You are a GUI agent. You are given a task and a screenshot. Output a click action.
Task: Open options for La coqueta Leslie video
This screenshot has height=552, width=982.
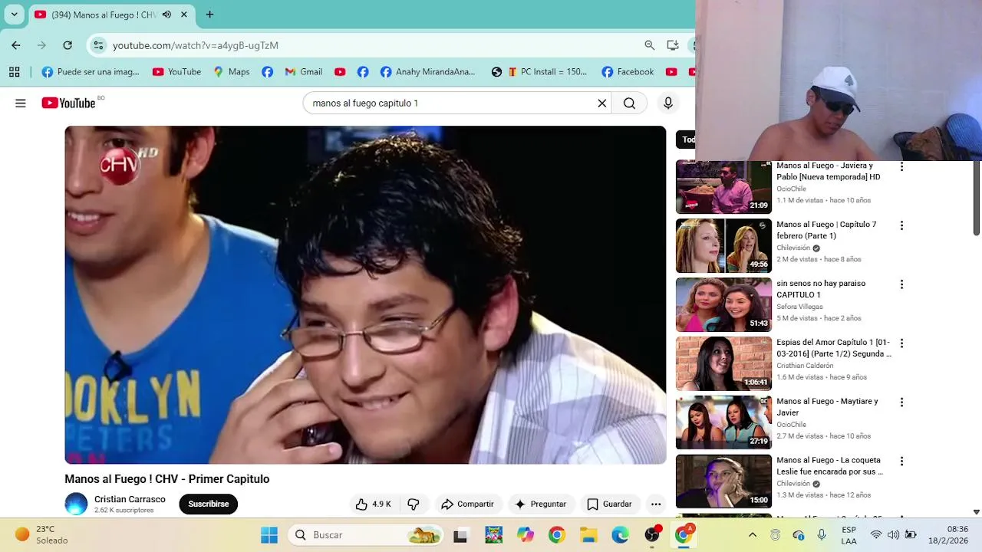pyautogui.click(x=901, y=462)
